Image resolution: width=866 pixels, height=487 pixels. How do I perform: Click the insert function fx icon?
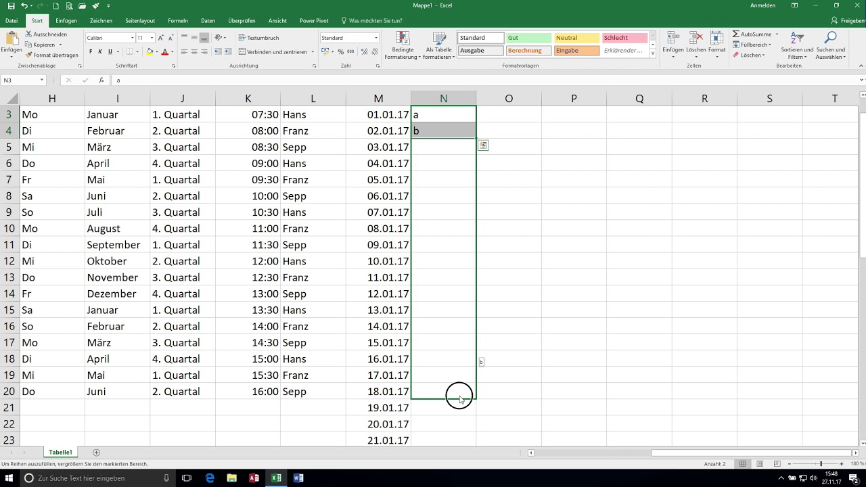[101, 80]
